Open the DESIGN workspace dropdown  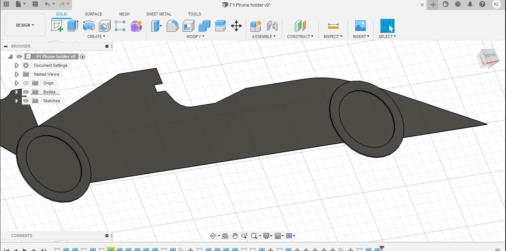tap(25, 25)
